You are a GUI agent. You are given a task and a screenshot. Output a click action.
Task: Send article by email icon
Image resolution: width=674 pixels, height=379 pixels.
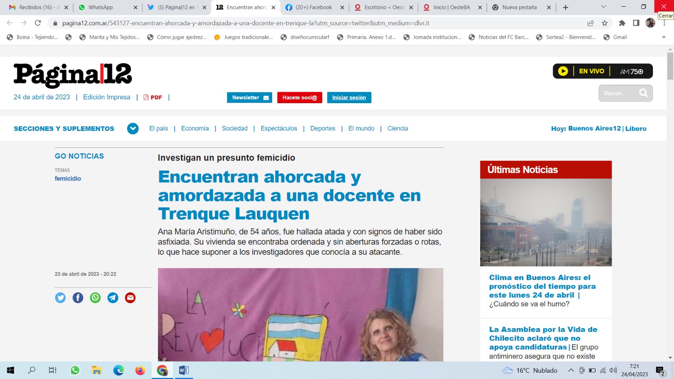coord(130,298)
